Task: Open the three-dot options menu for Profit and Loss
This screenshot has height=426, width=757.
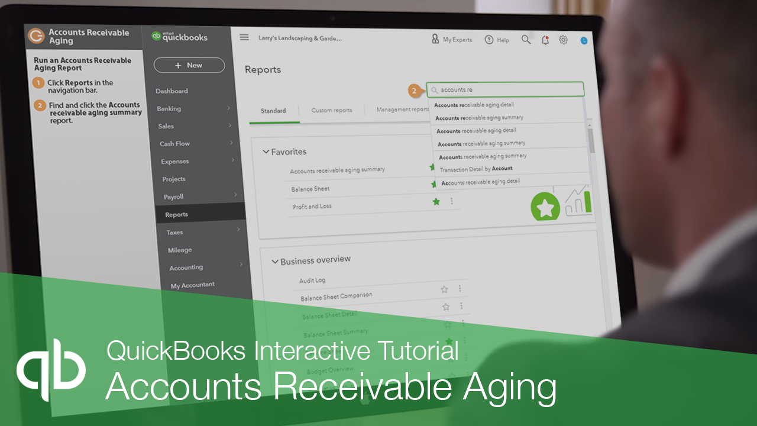Action: pos(452,202)
